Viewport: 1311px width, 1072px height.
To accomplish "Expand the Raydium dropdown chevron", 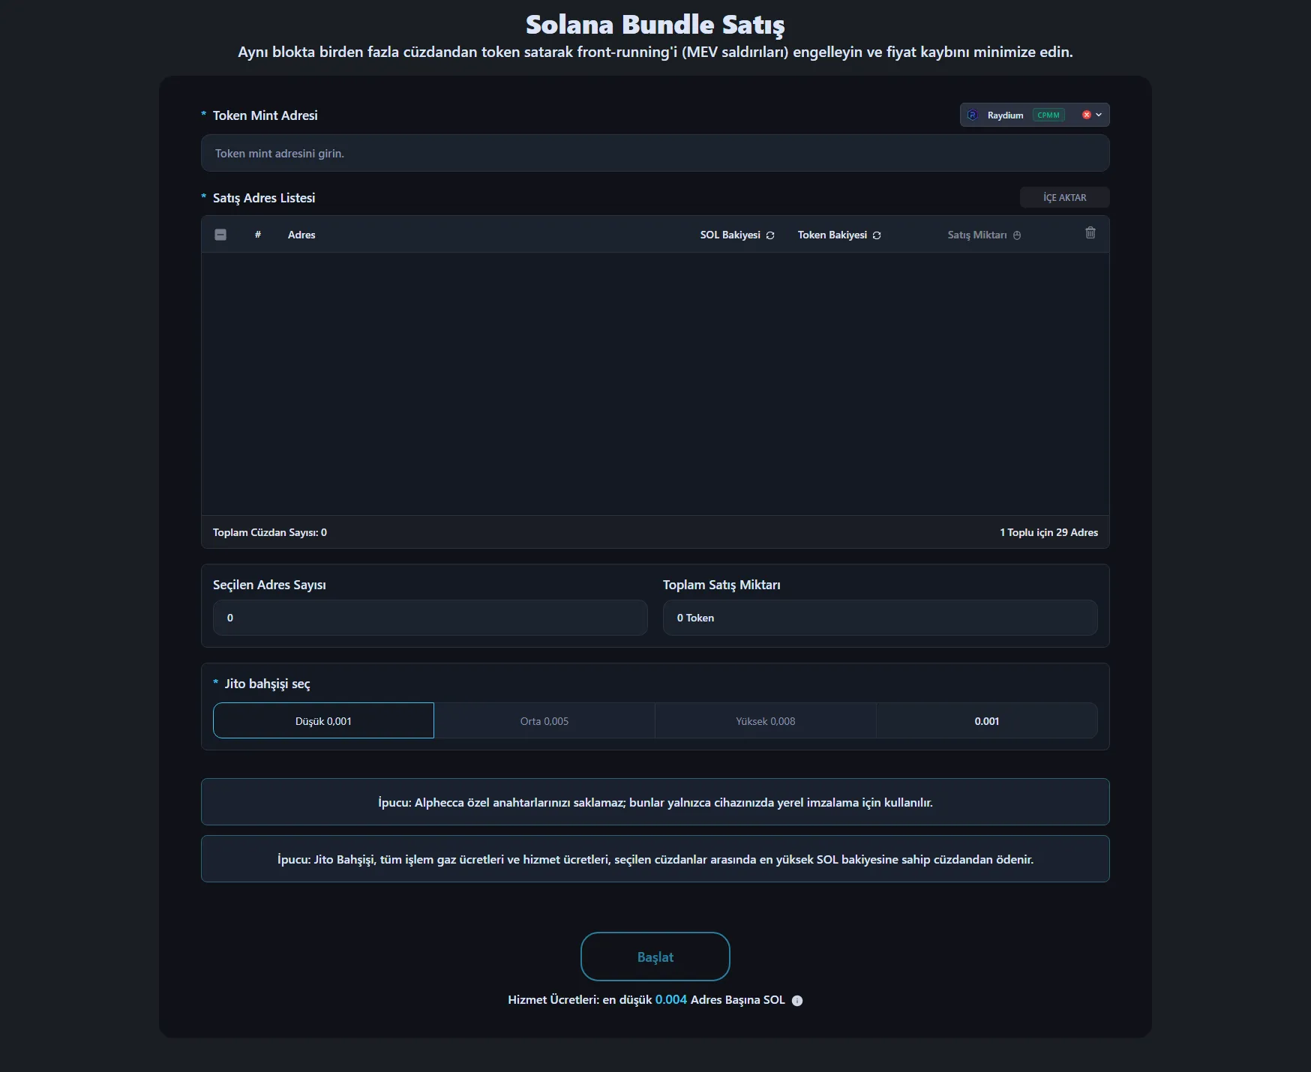I will pos(1099,115).
